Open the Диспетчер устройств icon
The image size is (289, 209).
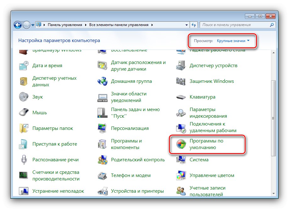(x=181, y=66)
